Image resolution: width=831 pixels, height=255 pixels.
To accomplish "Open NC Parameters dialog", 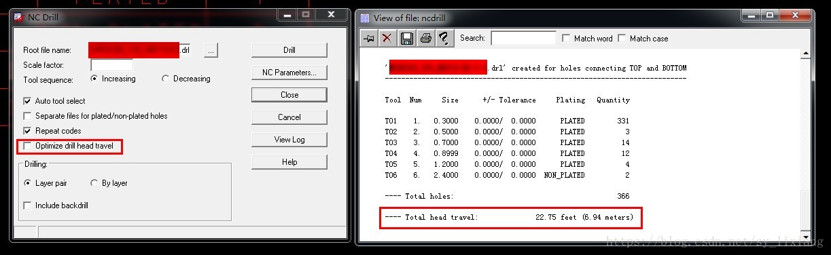I will (x=289, y=73).
